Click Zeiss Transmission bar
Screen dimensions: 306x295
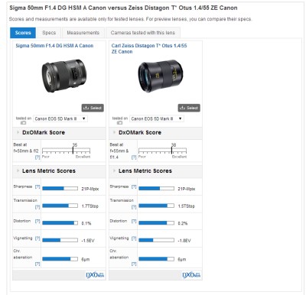156,206
